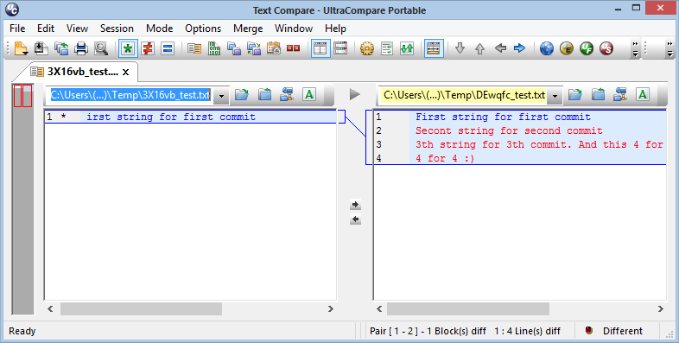Open the Window menu

(x=294, y=29)
